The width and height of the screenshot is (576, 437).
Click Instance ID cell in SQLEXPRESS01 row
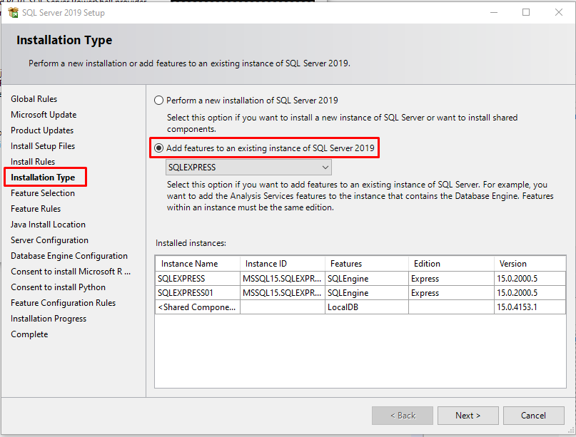point(283,293)
